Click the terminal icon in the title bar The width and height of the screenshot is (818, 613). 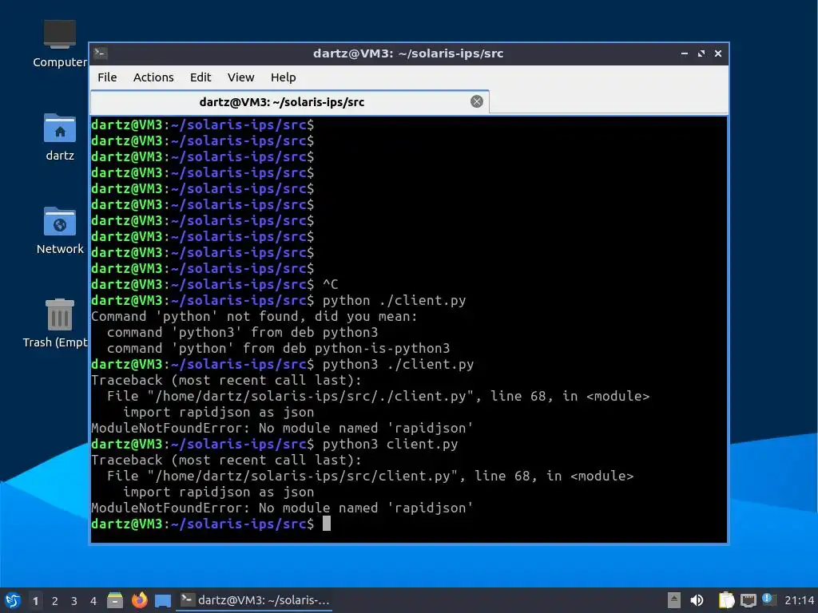[x=100, y=53]
